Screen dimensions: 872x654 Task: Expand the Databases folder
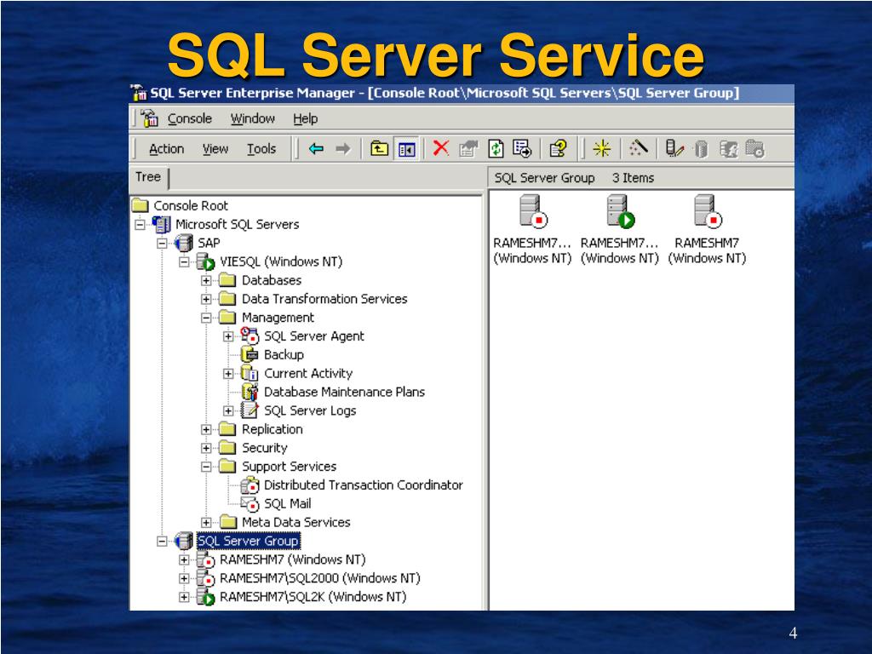[206, 280]
